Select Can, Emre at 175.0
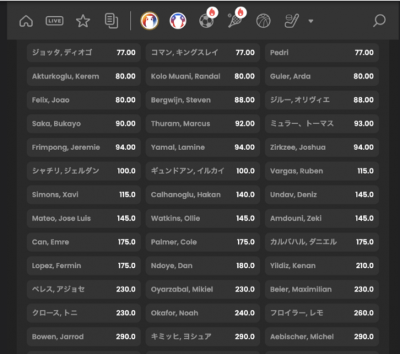400x354 pixels. coord(84,242)
